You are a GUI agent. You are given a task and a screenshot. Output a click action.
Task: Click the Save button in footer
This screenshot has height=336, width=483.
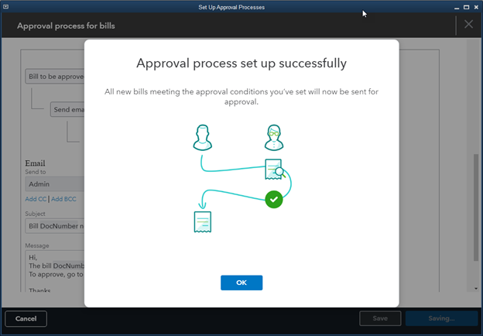click(380, 318)
